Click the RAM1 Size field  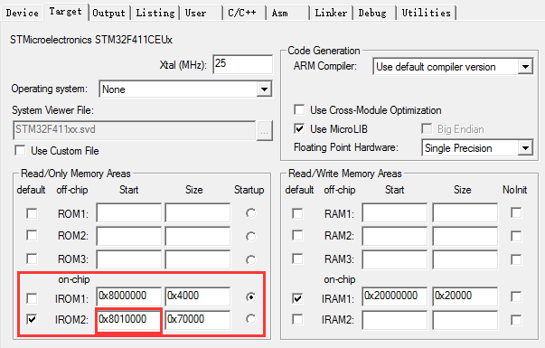(465, 212)
